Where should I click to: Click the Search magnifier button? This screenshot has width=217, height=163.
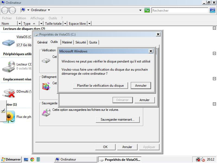212,10
